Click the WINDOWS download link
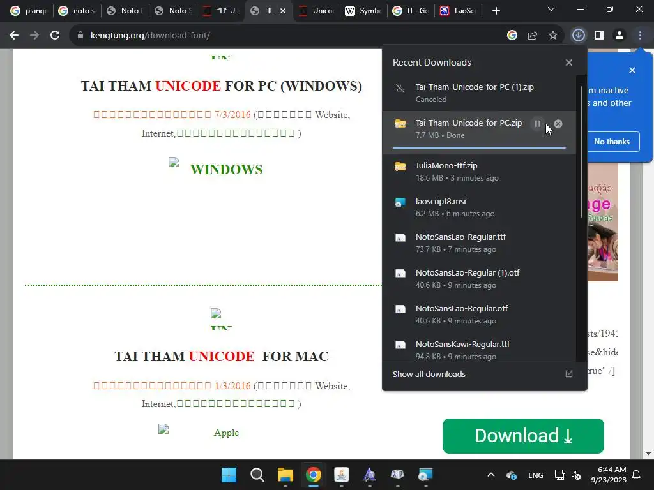The height and width of the screenshot is (490, 654). coord(226,170)
